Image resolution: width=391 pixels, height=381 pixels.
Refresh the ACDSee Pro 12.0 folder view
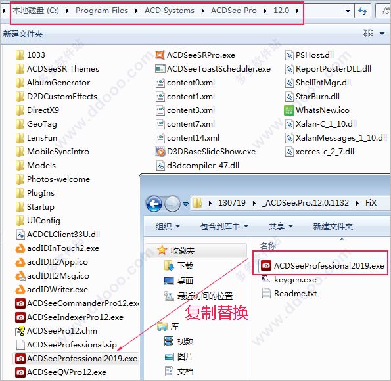pyautogui.click(x=363, y=11)
